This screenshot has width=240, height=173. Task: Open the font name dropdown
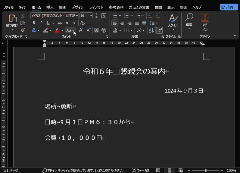pyautogui.click(x=77, y=16)
